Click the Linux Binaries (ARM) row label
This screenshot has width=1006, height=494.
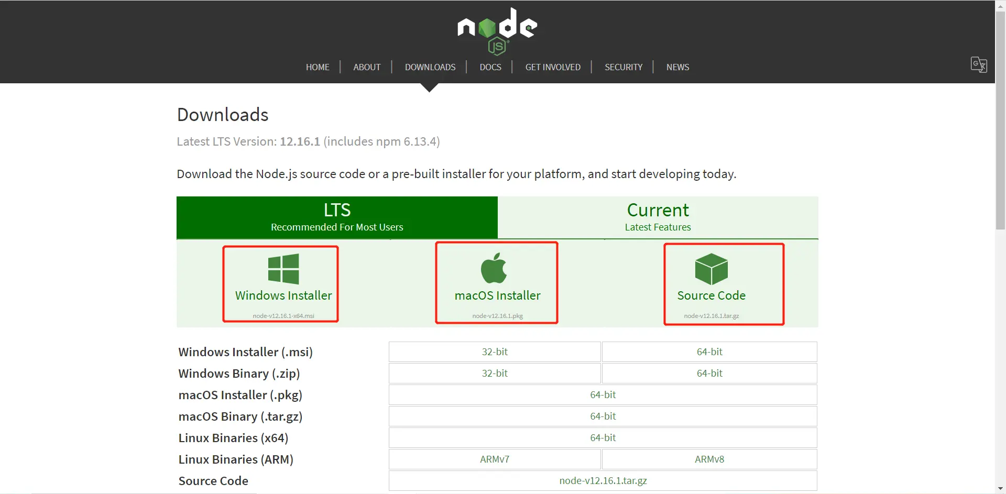pyautogui.click(x=236, y=459)
